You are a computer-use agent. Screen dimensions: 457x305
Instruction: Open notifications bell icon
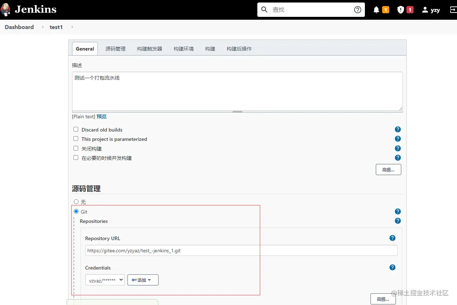tap(376, 10)
